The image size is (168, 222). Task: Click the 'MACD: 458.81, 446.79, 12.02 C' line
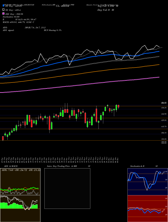18,22
